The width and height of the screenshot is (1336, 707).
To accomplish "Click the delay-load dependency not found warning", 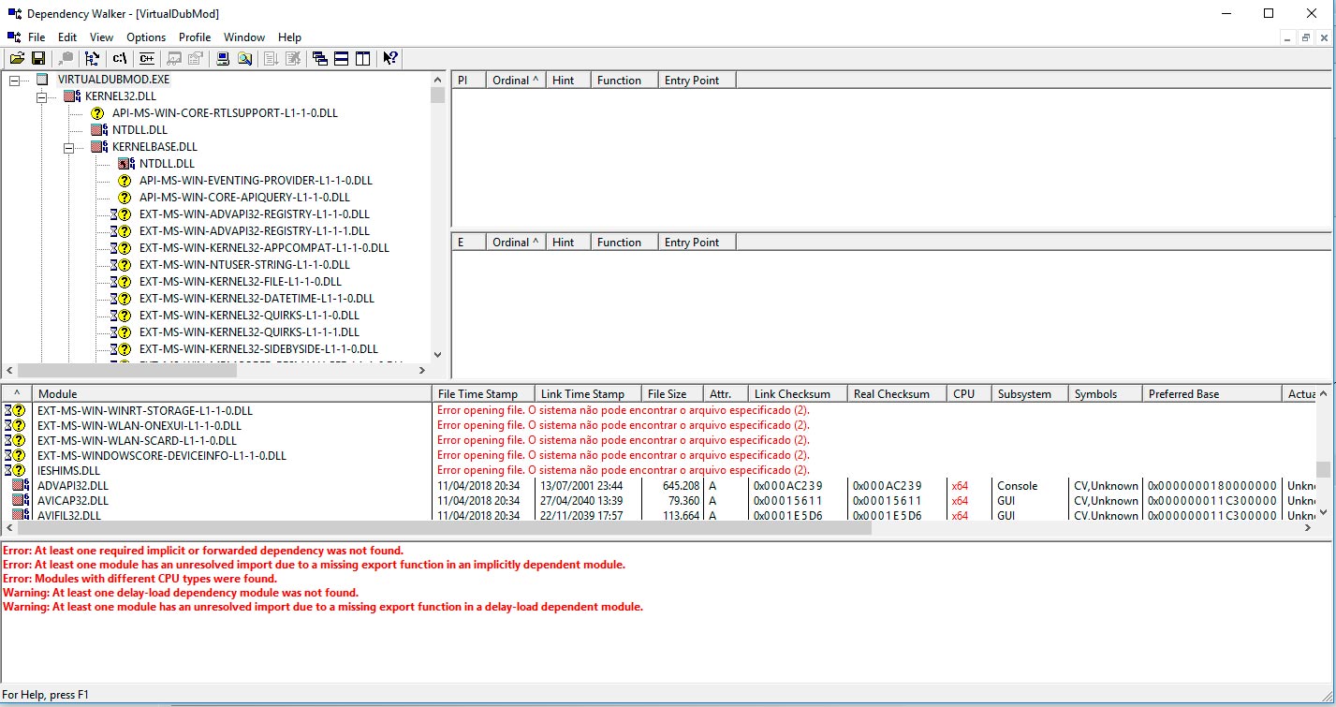I will click(x=181, y=593).
